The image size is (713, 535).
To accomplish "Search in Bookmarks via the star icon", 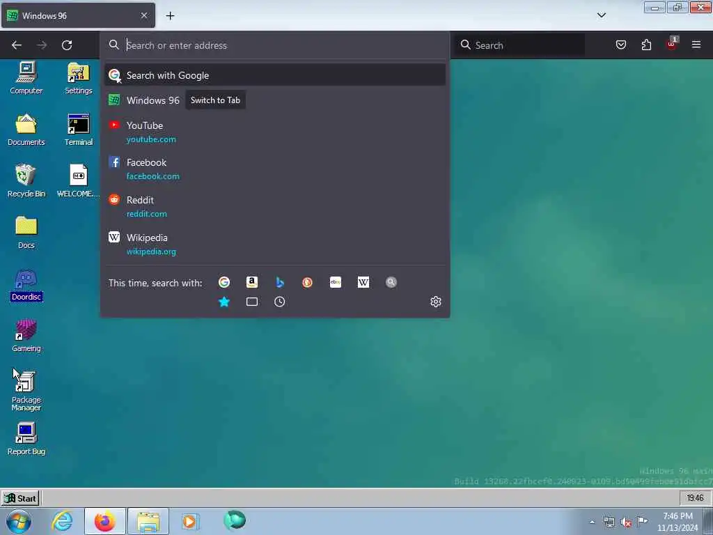I will [x=224, y=302].
